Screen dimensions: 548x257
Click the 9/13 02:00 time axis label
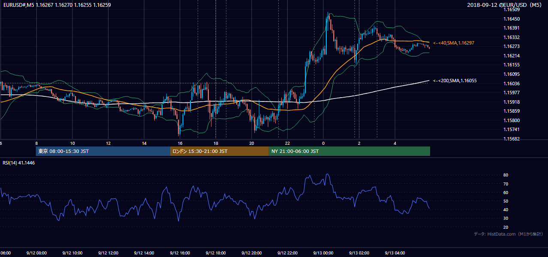coord(359,253)
